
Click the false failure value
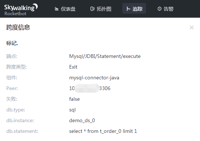74,99
